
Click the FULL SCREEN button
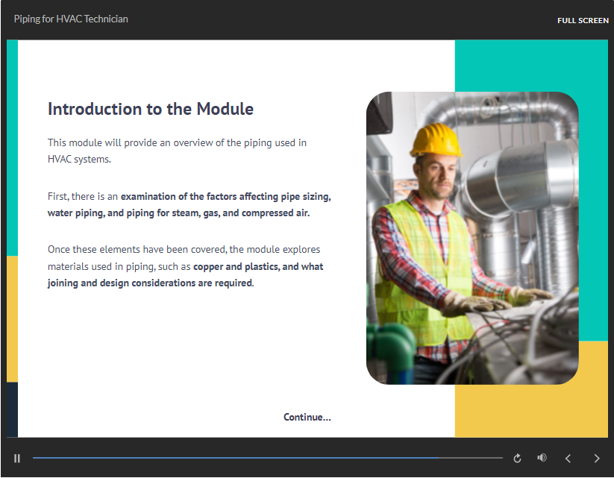point(583,20)
